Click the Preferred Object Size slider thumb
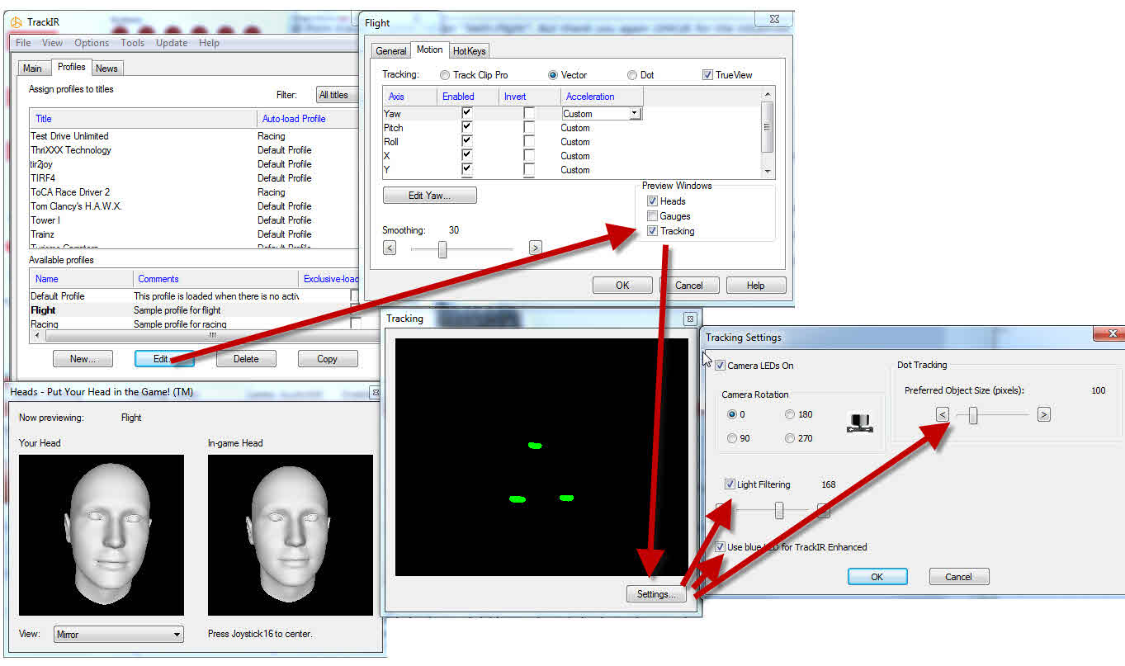 tap(973, 415)
